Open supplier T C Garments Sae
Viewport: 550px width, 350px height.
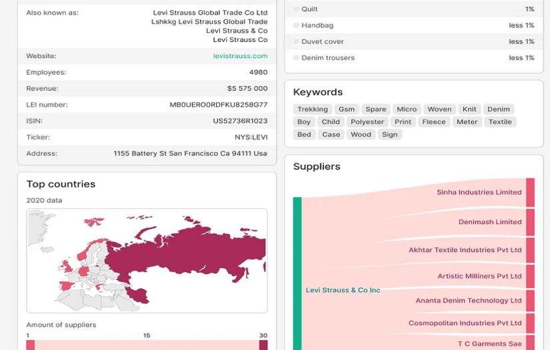click(x=489, y=344)
